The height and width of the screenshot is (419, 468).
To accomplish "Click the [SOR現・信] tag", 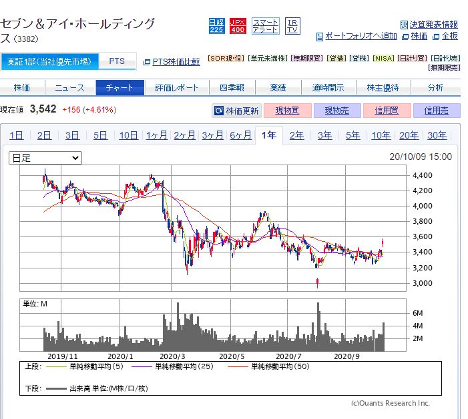I will coord(226,59).
